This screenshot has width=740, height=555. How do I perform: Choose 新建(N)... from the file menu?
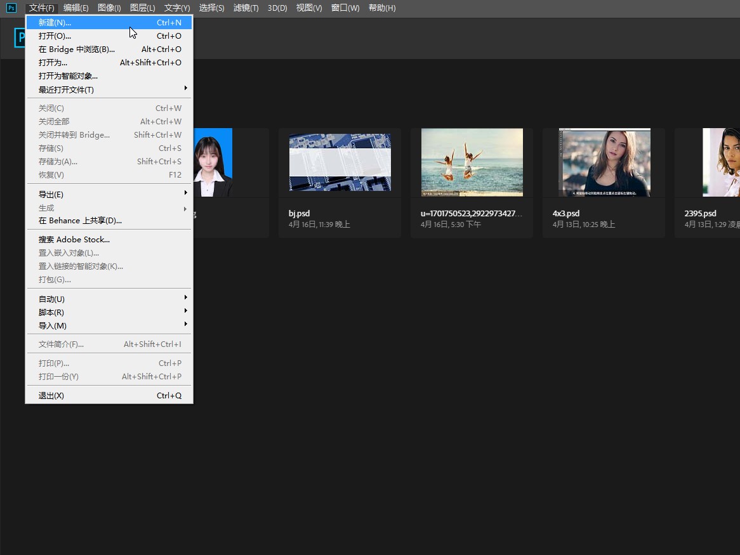tap(109, 23)
